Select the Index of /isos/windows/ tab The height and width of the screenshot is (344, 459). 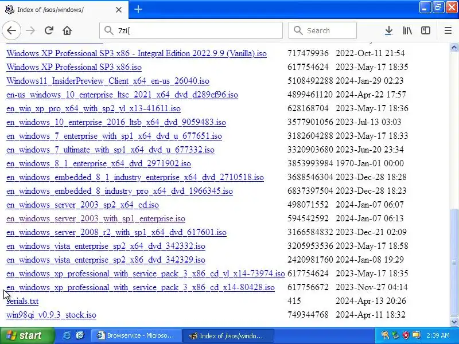pos(64,10)
